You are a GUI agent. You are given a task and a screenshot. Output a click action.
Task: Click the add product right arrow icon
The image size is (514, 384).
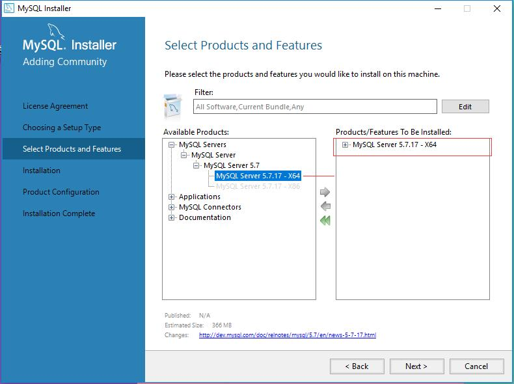(325, 192)
